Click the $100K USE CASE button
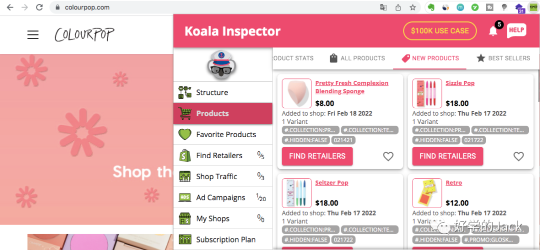Image resolution: width=540 pixels, height=250 pixels. [x=439, y=31]
